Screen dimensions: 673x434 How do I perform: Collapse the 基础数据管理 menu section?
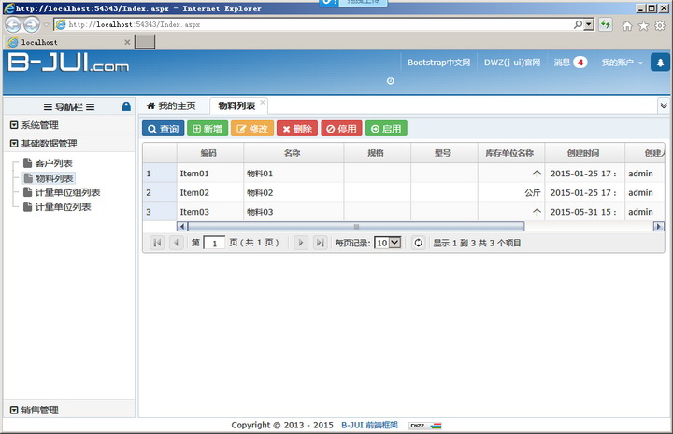coord(69,144)
